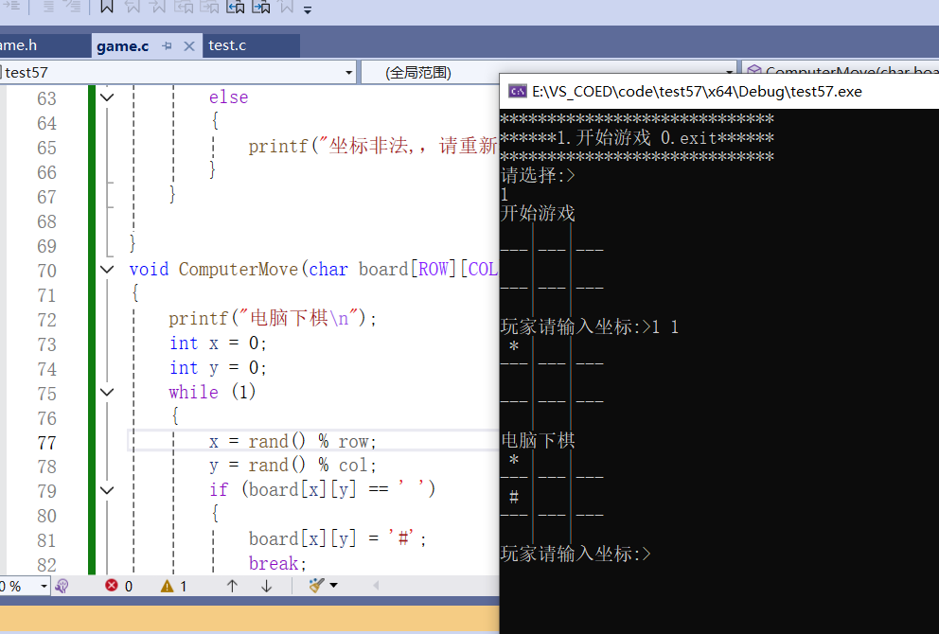Click on 'int x = 0;' declaration
This screenshot has height=634, width=939.
[218, 343]
